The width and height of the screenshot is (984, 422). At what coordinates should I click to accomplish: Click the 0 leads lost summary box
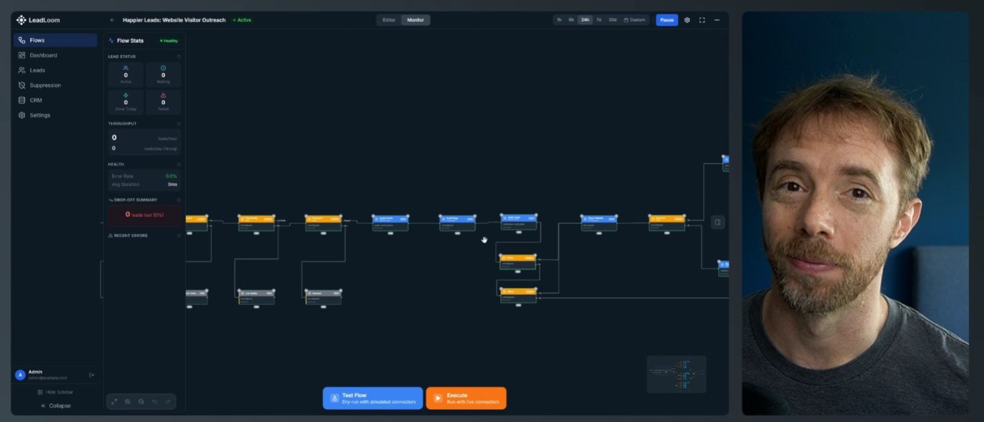(145, 215)
